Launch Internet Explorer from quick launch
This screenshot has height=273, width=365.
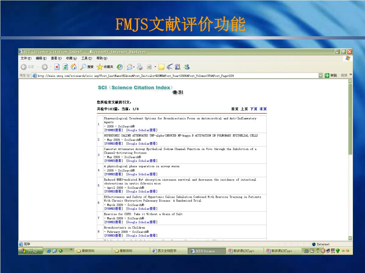tap(48, 251)
